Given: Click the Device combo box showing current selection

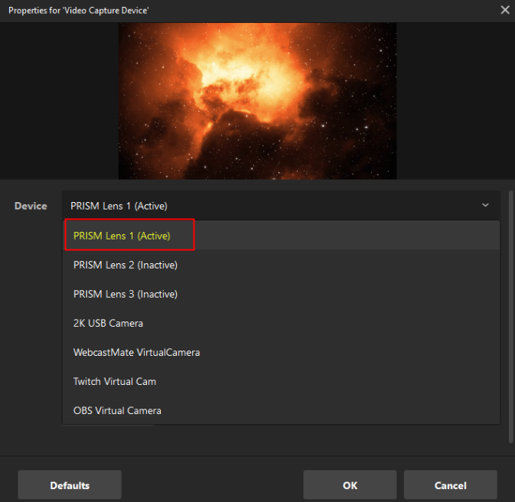Looking at the screenshot, I should 268,205.
